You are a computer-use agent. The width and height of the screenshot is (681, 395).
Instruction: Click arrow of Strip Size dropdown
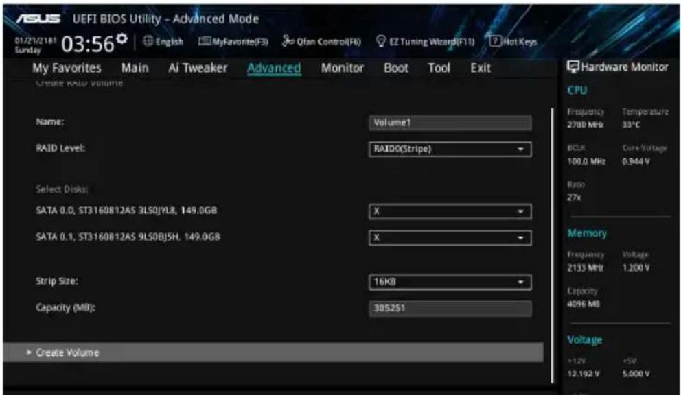(520, 282)
